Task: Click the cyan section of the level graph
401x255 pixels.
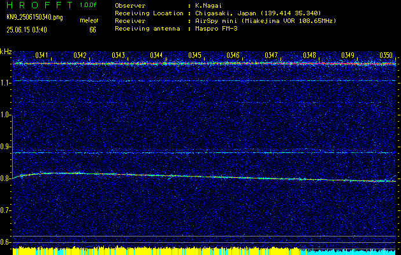Action: pos(347,252)
